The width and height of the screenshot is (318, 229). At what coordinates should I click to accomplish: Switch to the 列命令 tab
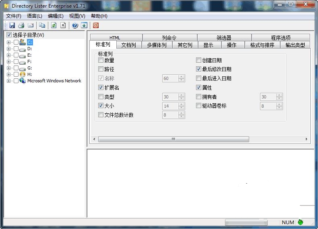[x=169, y=38]
